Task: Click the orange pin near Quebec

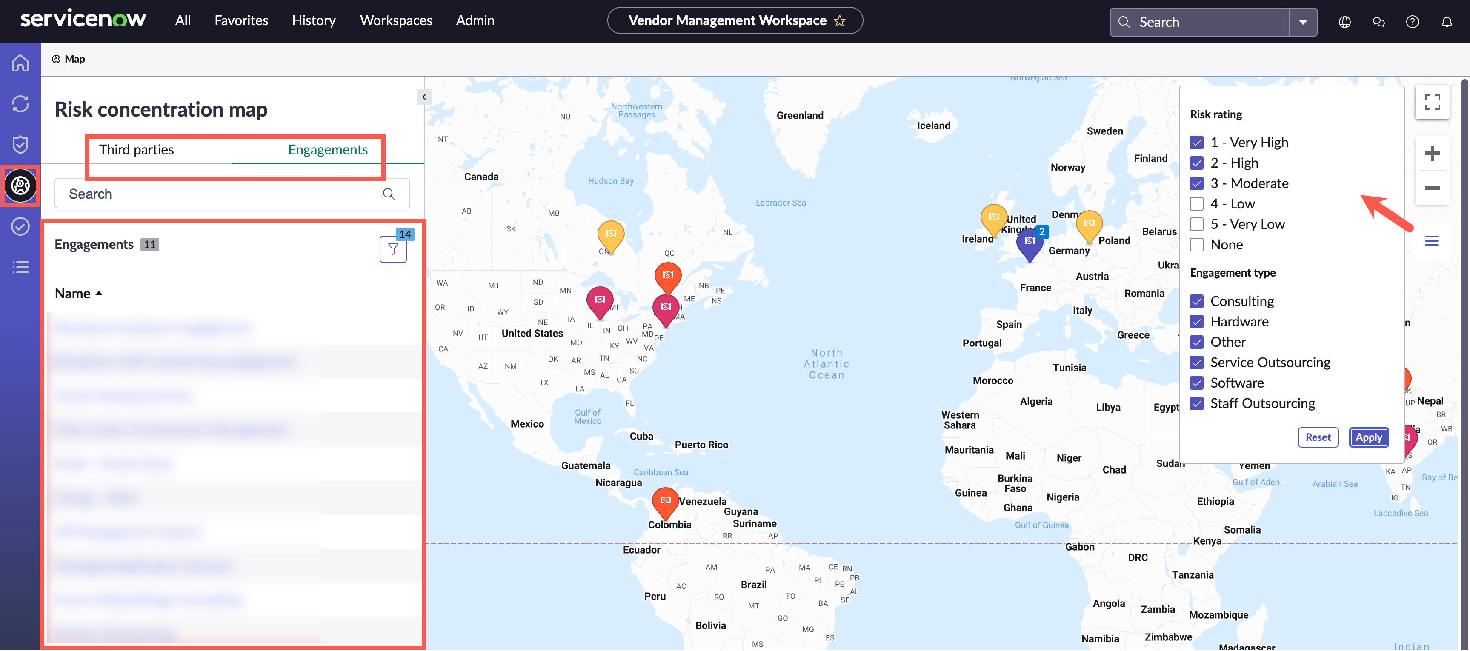Action: [x=668, y=278]
